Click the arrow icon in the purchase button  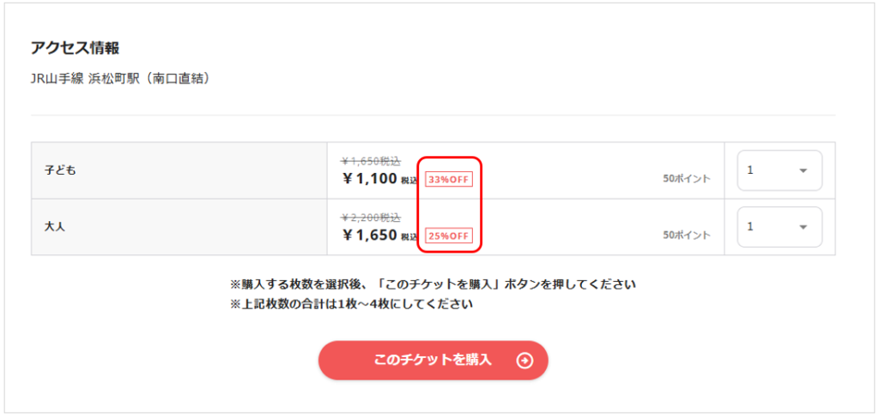tap(524, 361)
